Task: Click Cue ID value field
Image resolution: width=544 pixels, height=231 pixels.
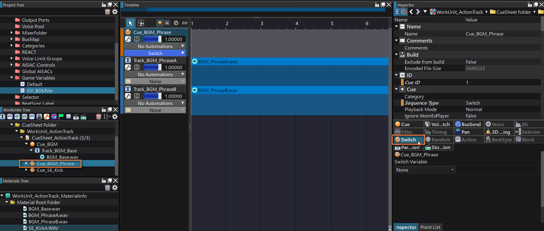Action: point(503,82)
